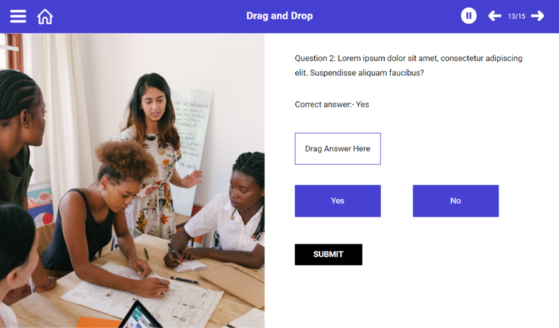Click the Drag Answer Here drop box
559x328 pixels.
338,149
